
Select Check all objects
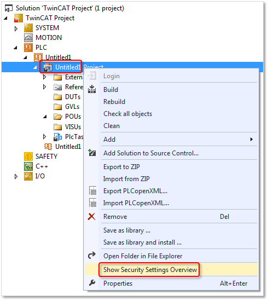click(x=171, y=114)
